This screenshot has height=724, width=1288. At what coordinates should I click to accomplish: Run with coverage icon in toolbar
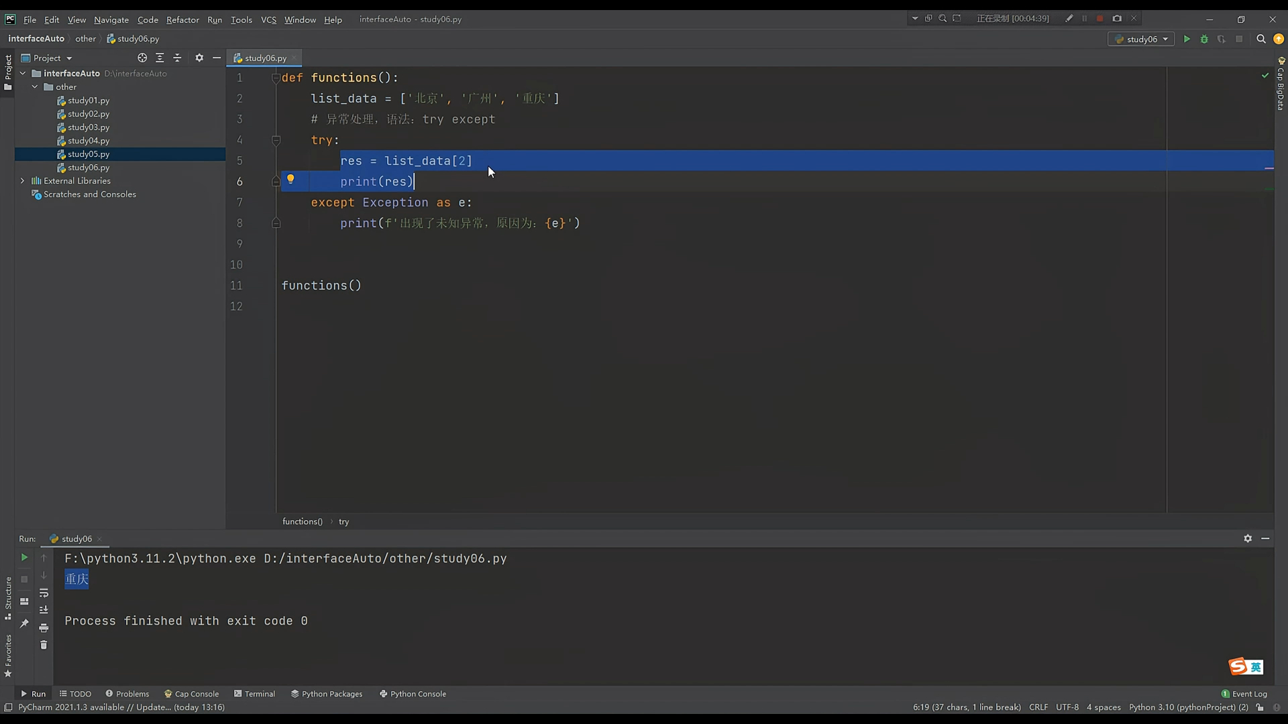pyautogui.click(x=1222, y=39)
